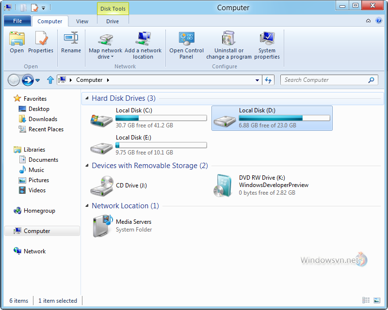
Task: Click Computer breadcrumb in address bar
Action: pos(89,80)
